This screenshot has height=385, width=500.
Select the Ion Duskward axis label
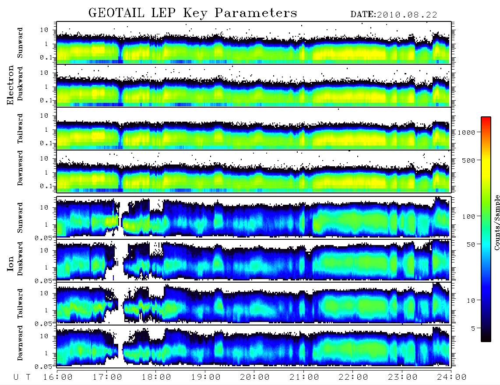tap(20, 259)
